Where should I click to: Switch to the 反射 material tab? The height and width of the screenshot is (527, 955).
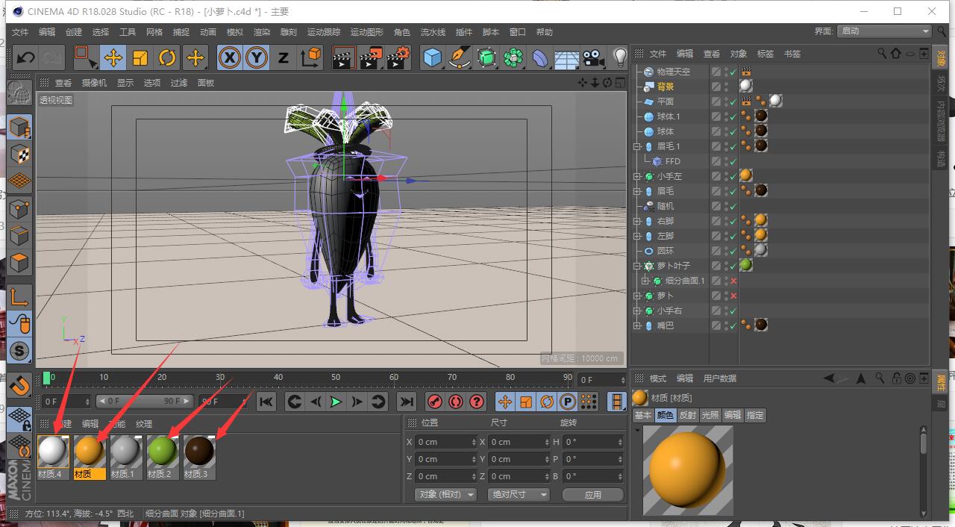[687, 415]
